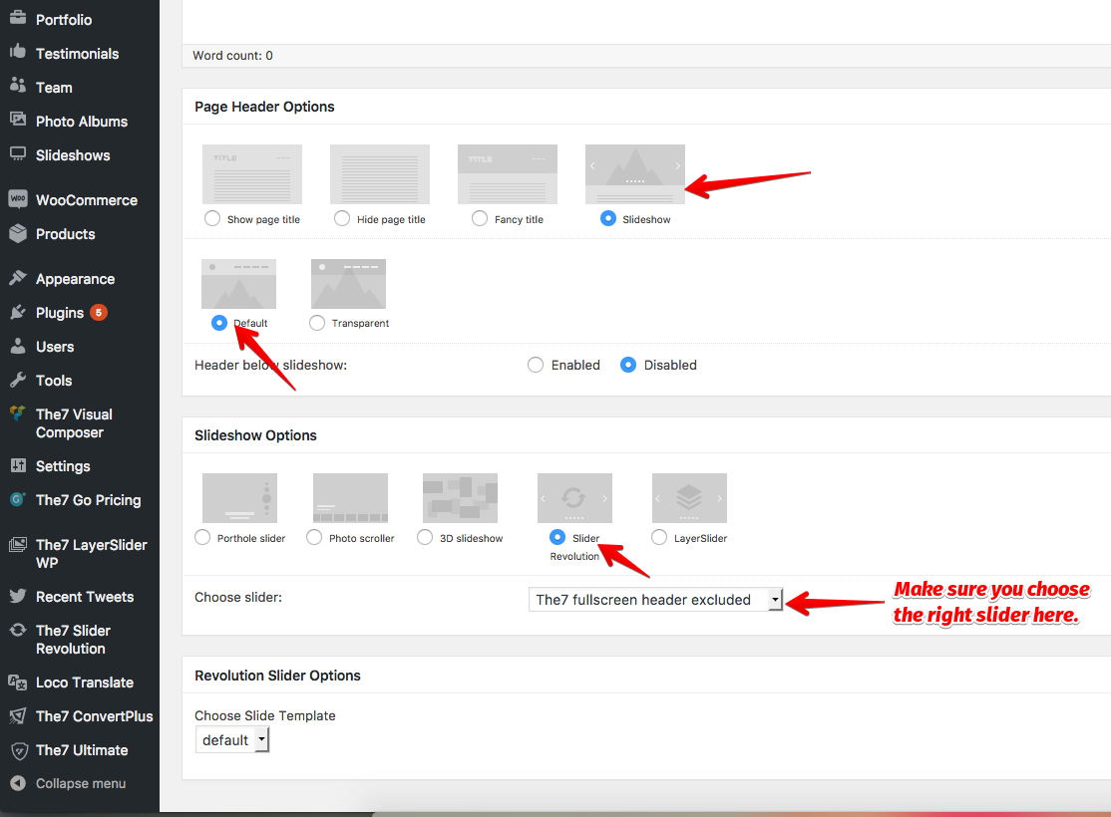Open Photo Albums menu item
The image size is (1111, 817).
click(x=82, y=122)
